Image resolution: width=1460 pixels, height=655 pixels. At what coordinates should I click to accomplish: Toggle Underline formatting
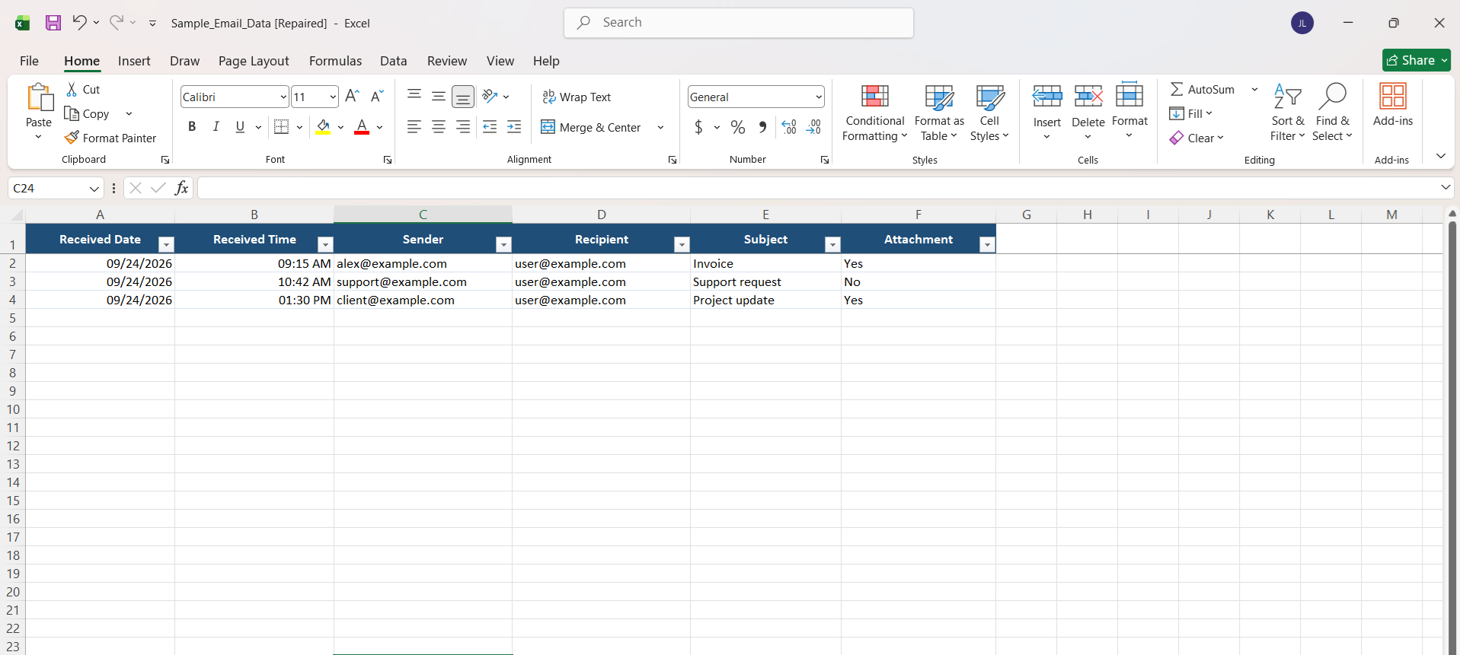point(240,127)
